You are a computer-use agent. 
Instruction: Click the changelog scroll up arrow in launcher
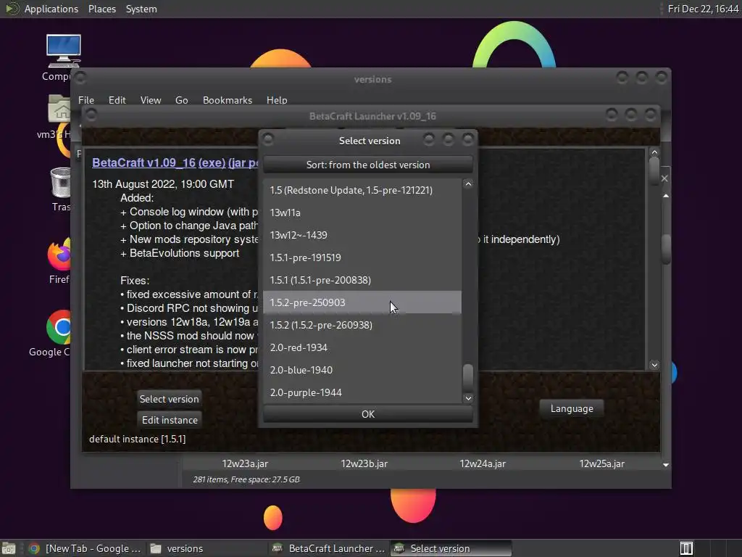click(x=654, y=152)
